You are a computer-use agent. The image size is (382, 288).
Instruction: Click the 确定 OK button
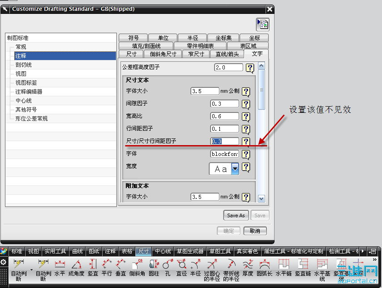coord(228,231)
